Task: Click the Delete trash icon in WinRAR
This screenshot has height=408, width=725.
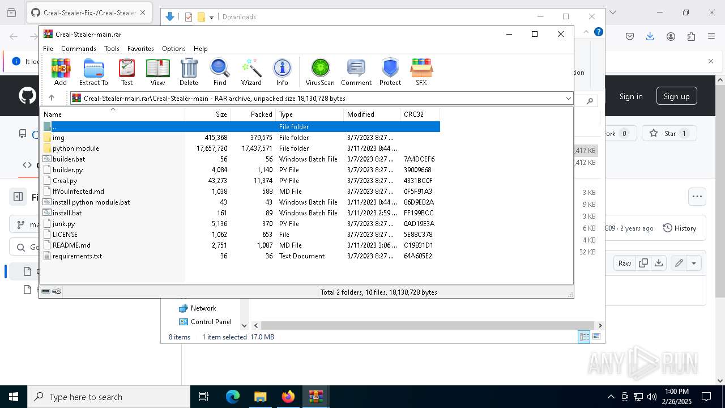Action: click(x=189, y=72)
